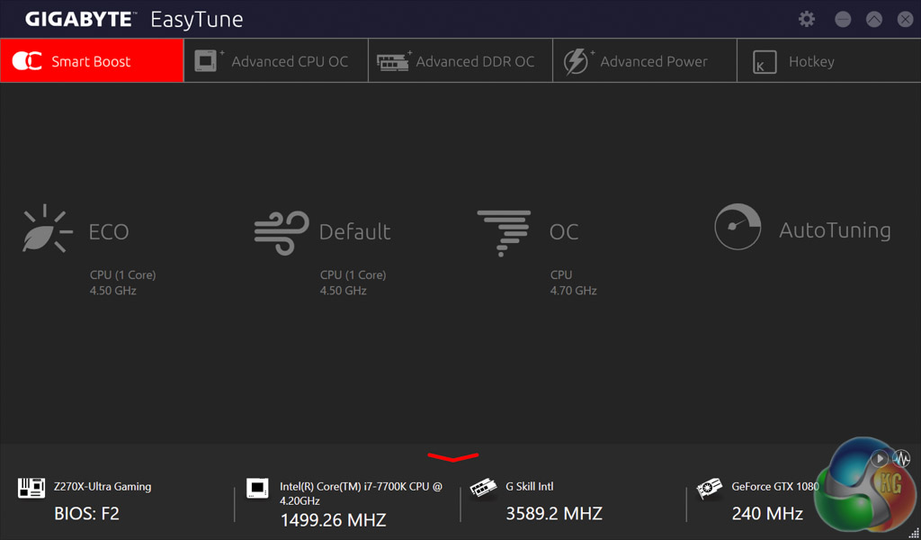Viewport: 921px width, 540px height.
Task: Go to the Advanced DDR OC tab
Action: (460, 61)
